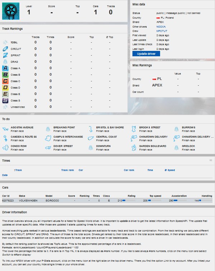Click the Update driver button
The height and width of the screenshot is (271, 215).
[x=146, y=54]
